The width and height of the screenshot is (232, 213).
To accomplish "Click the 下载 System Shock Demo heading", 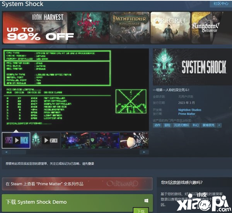I will pyautogui.click(x=36, y=202).
